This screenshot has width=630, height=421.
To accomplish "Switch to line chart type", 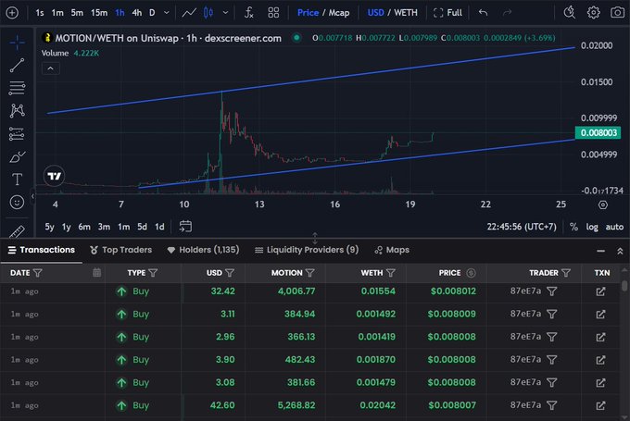I will click(x=189, y=13).
